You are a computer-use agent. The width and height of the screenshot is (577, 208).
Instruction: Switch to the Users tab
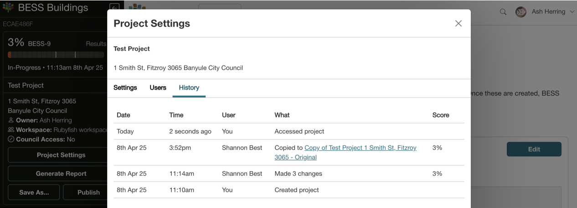158,88
